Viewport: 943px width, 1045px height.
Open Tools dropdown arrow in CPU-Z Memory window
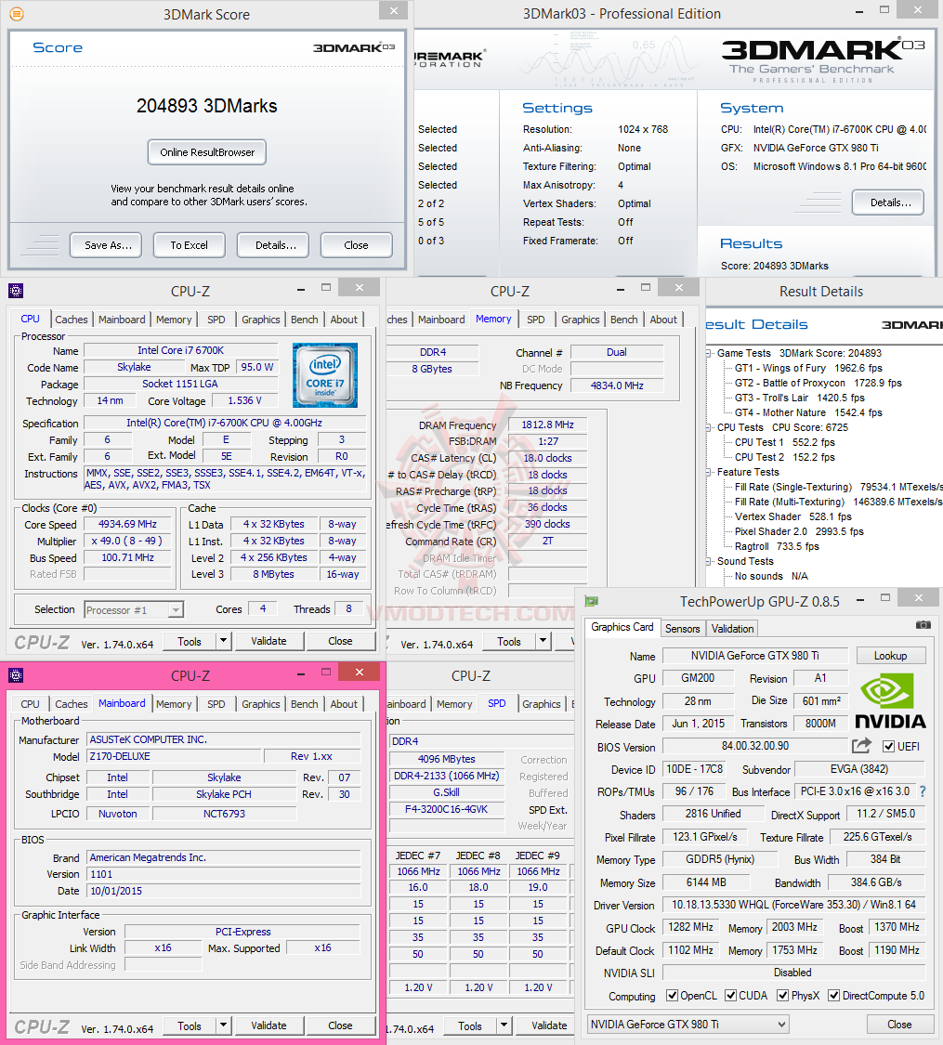[544, 641]
